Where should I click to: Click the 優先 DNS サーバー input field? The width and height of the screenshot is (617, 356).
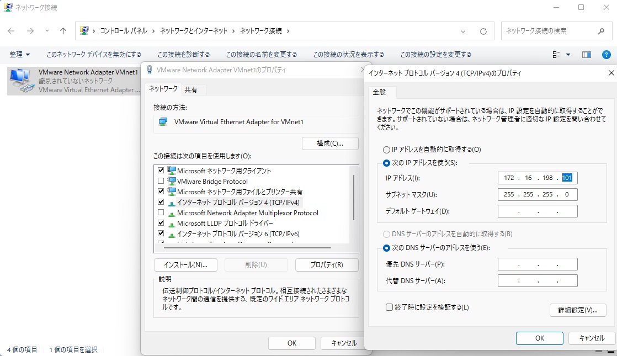pyautogui.click(x=538, y=264)
